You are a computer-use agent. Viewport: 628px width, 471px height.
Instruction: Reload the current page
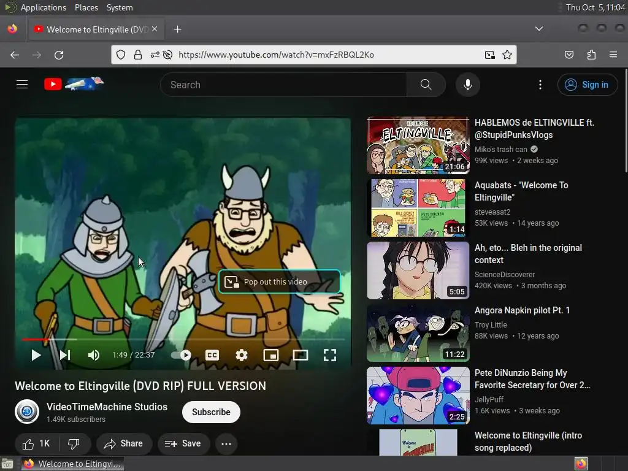click(x=59, y=55)
